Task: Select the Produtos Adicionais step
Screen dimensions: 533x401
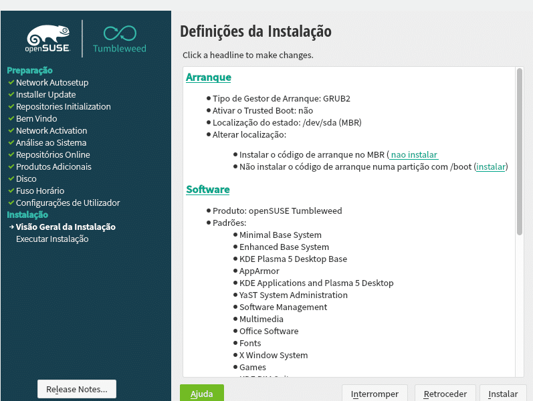Action: 54,166
